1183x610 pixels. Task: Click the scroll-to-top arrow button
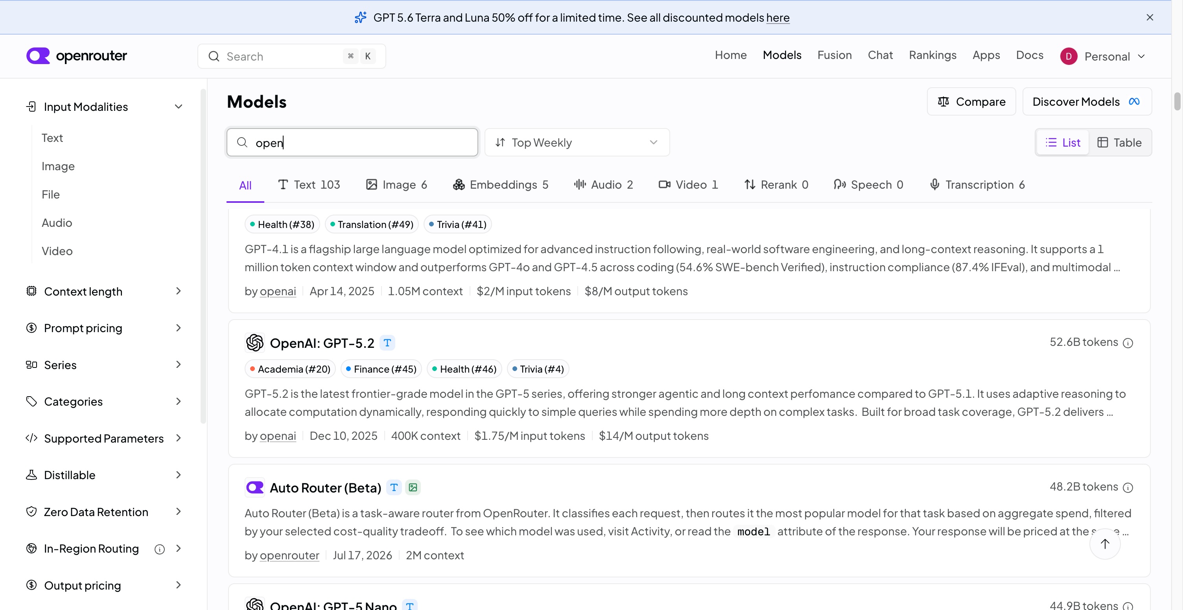(1105, 544)
